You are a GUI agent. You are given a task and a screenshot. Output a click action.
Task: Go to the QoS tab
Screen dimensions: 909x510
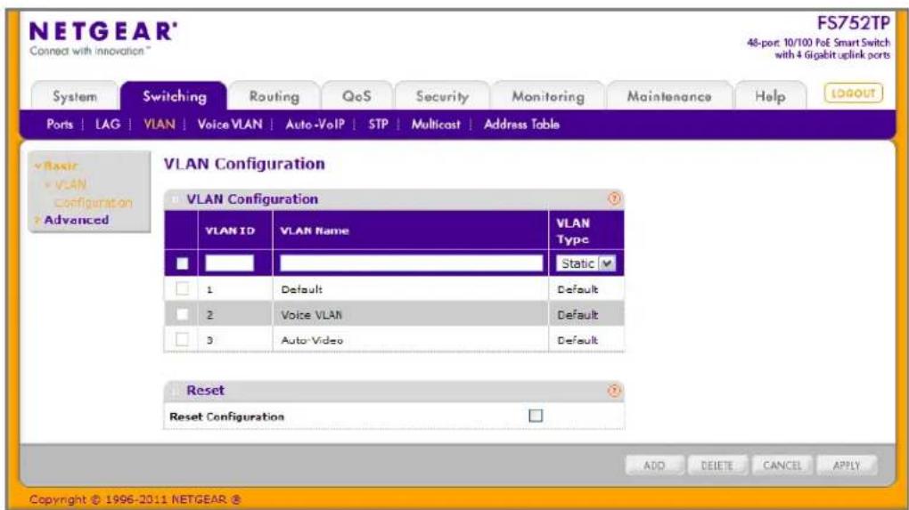(x=356, y=96)
